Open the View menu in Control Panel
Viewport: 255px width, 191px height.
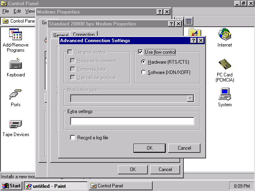point(30,11)
